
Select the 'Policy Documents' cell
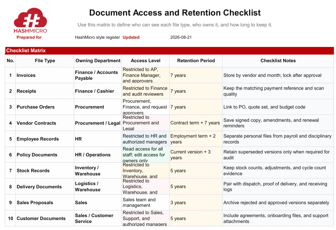[x=45, y=155]
